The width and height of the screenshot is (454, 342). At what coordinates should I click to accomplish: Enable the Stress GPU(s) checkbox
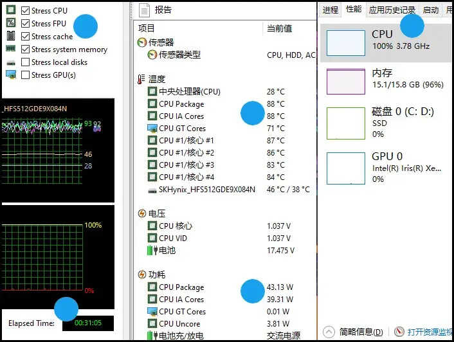click(26, 75)
